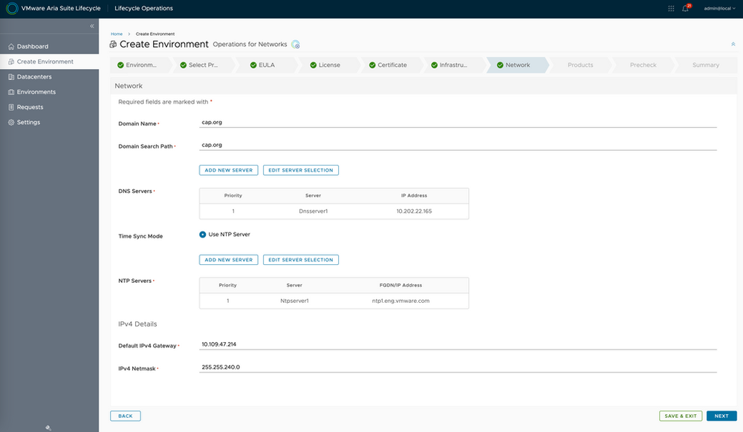Go to the Select Product wizard step
The height and width of the screenshot is (432, 743).
203,65
